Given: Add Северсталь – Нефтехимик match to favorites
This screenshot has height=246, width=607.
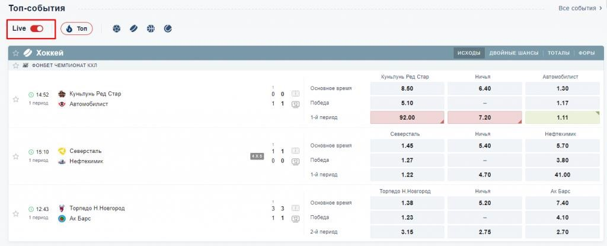Looking at the screenshot, I should point(16,156).
